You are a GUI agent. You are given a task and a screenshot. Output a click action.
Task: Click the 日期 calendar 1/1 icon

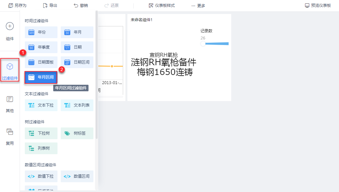pyautogui.click(x=67, y=47)
